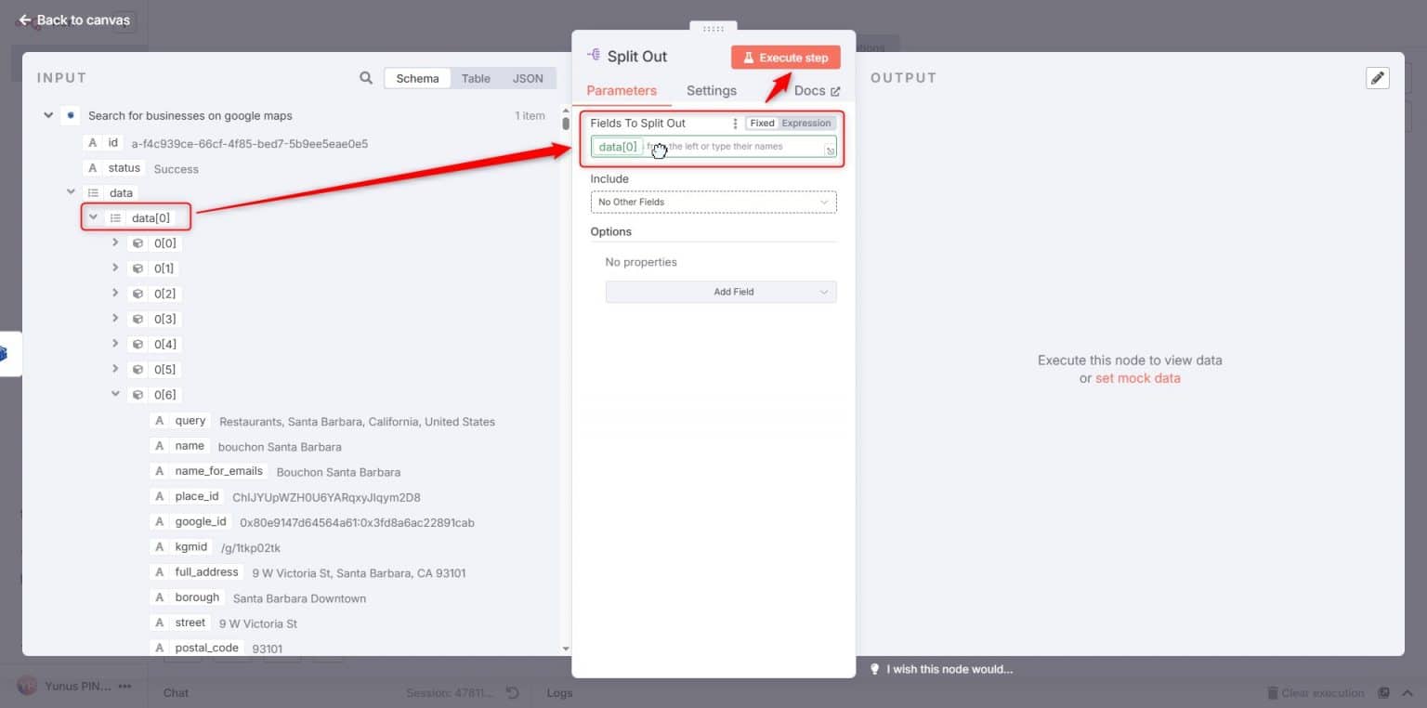The image size is (1427, 708).
Task: Click the Split Out node icon in the header
Action: 592,56
